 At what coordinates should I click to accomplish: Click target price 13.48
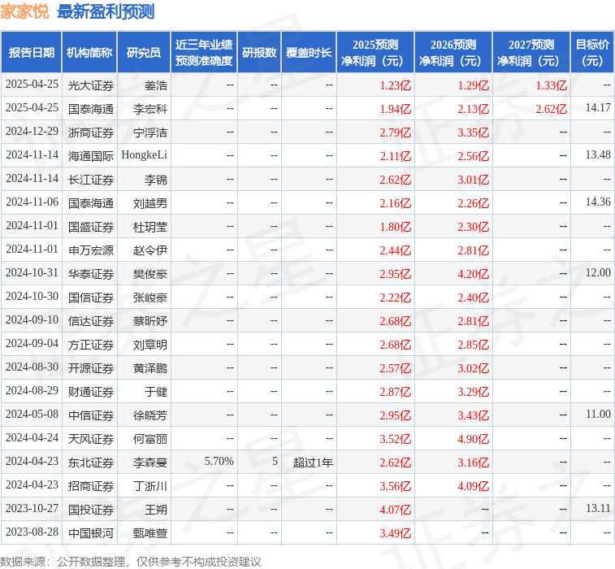tap(598, 154)
